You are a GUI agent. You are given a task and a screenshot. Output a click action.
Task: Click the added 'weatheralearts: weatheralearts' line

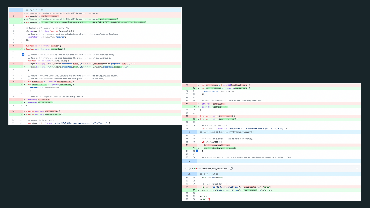(x=220, y=148)
